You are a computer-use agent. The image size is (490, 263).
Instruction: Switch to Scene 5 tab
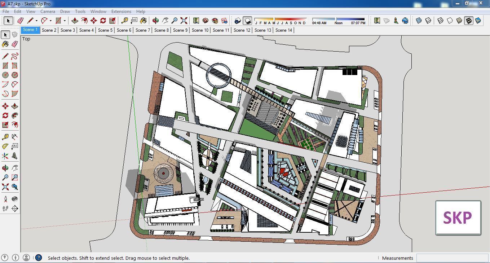coord(105,30)
